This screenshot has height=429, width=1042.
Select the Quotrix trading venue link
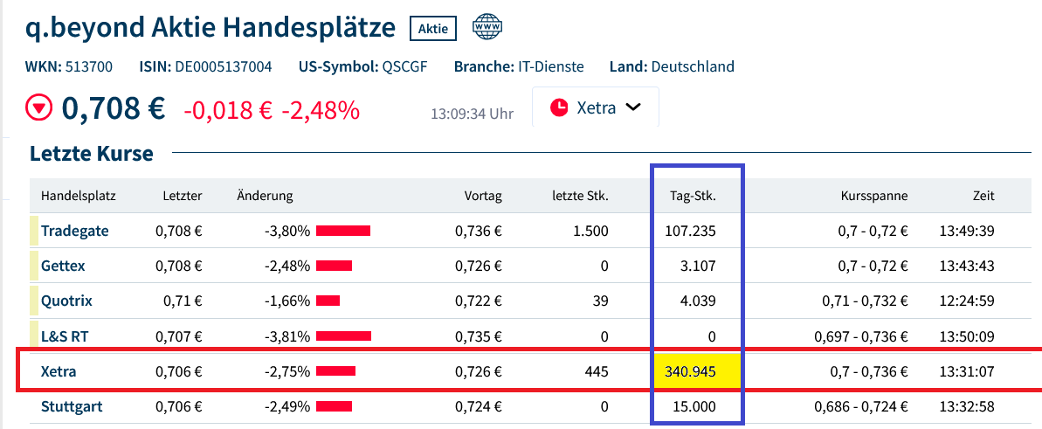tap(66, 301)
